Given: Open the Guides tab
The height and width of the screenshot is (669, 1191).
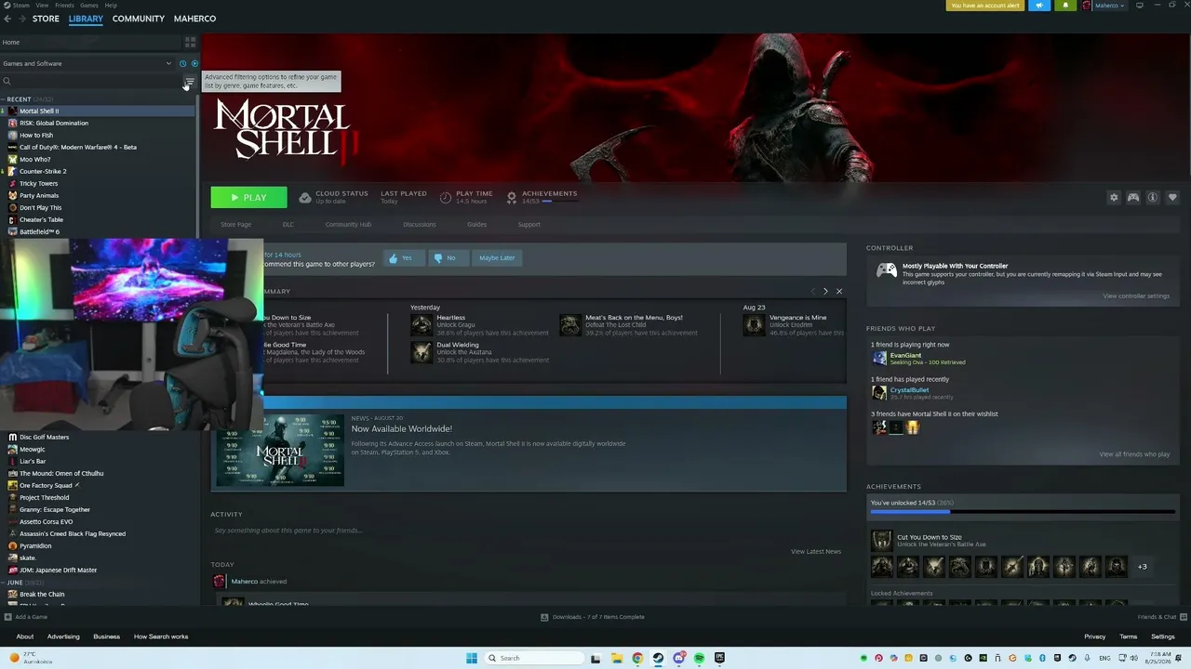Looking at the screenshot, I should tap(476, 225).
